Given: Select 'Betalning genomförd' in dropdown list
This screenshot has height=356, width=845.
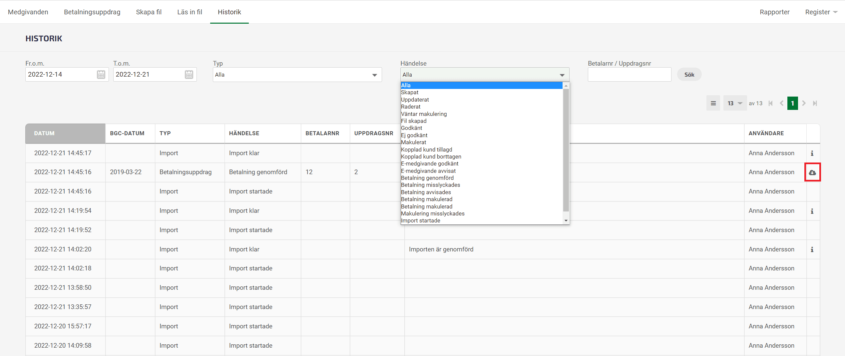Looking at the screenshot, I should click(x=481, y=178).
